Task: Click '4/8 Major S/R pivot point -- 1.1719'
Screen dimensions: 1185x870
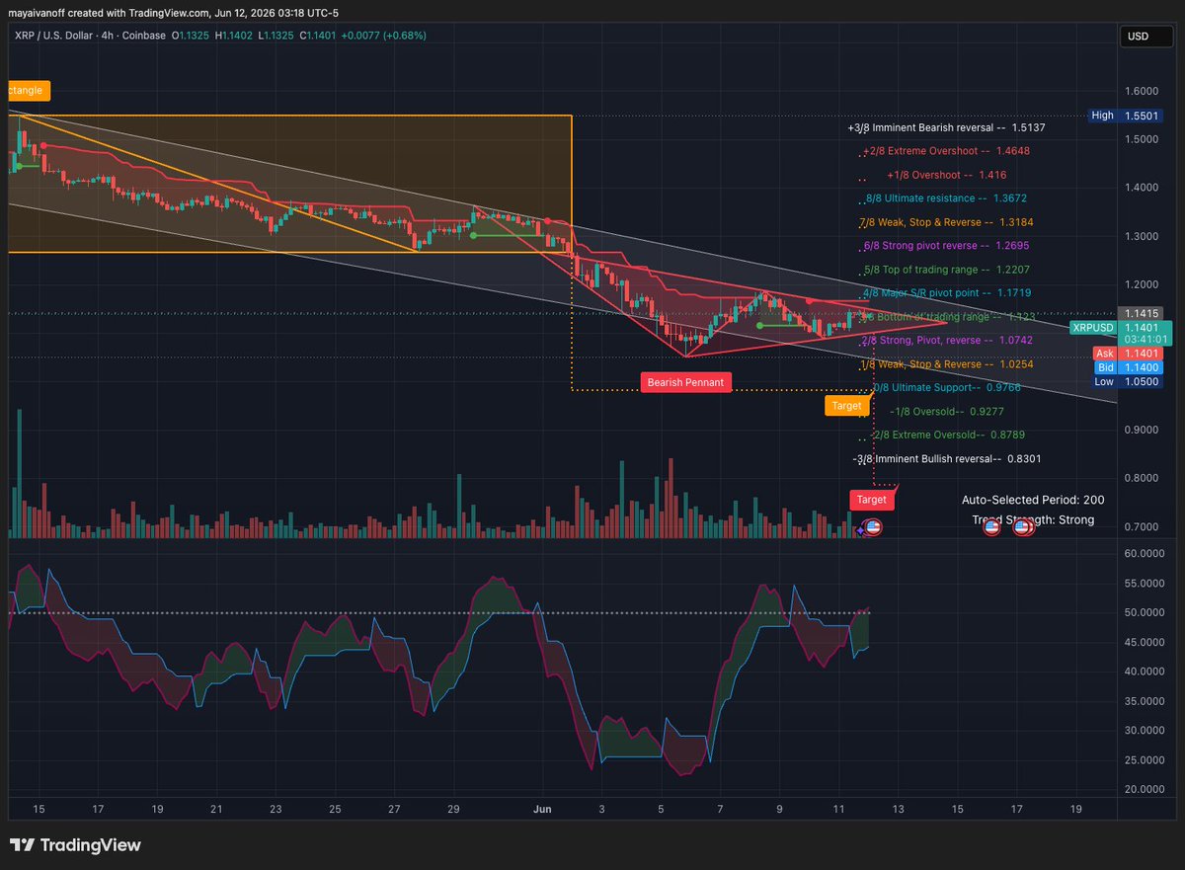Action: point(946,293)
